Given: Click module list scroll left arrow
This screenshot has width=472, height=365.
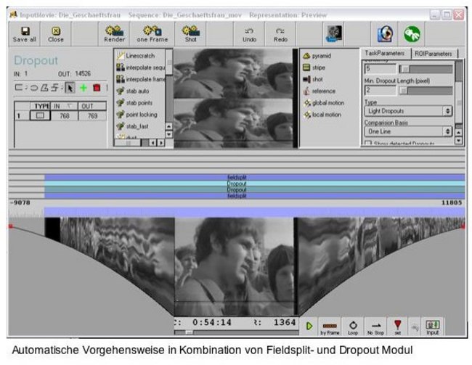Looking at the screenshot, I should (x=153, y=142).
